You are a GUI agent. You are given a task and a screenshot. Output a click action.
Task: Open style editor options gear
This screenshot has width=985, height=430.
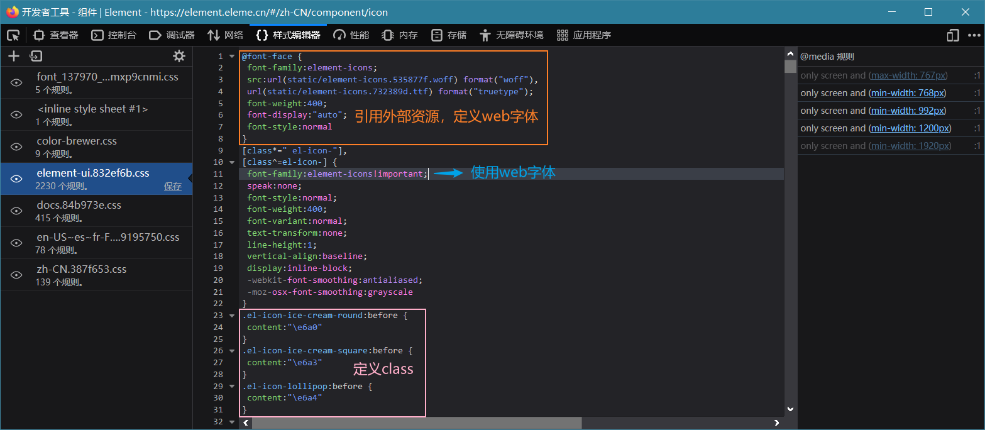click(x=179, y=57)
